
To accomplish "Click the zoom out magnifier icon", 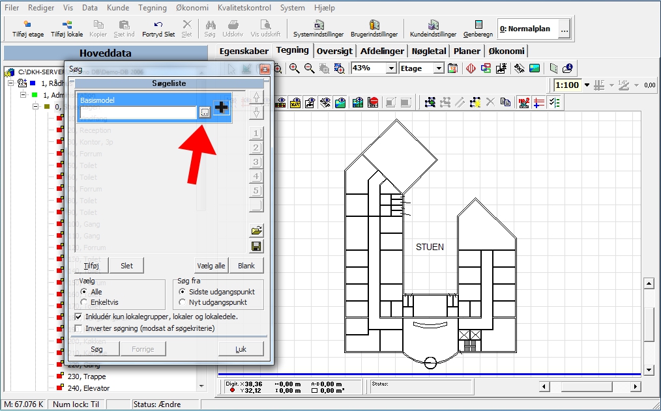I will tap(310, 68).
